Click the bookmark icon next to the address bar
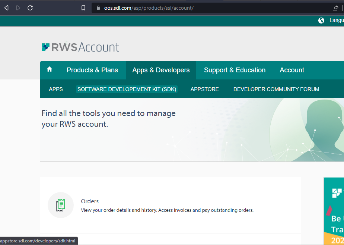 tap(83, 7)
